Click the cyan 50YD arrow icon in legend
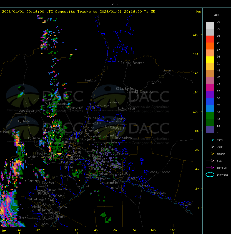Image resolution: width=231 pixels, height=234 pixels. [x=210, y=140]
